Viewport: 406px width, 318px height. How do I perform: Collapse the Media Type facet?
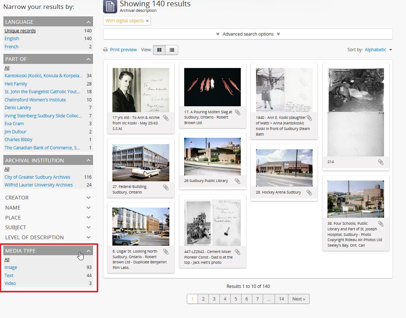click(x=89, y=251)
